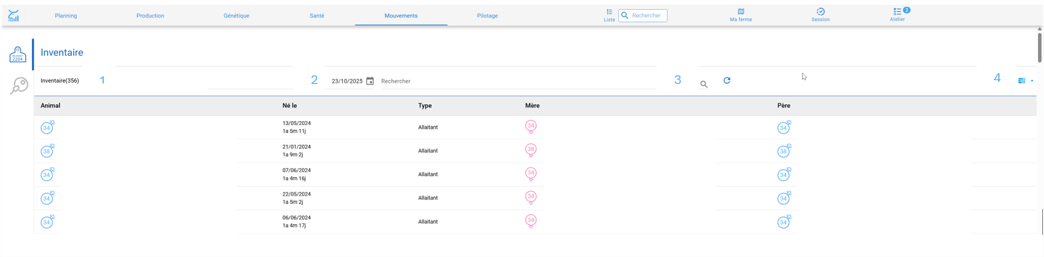Open the Planning menu
The height and width of the screenshot is (257, 1044).
click(66, 16)
